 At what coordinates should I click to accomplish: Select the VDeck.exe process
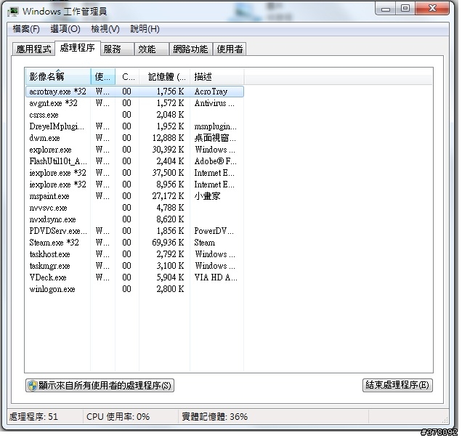pyautogui.click(x=134, y=277)
